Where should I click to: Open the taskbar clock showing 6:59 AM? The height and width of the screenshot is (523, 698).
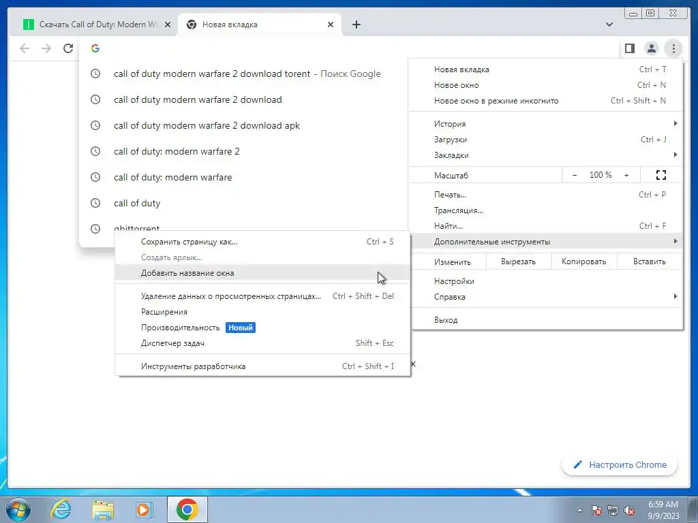tap(663, 510)
